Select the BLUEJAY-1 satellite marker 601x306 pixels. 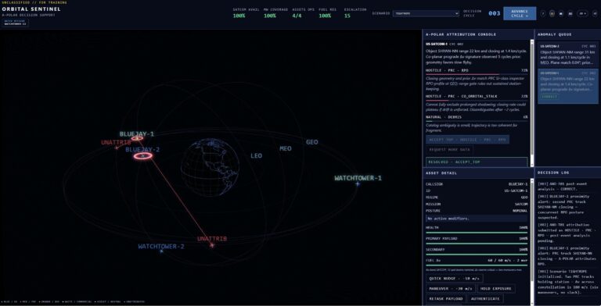[137, 138]
